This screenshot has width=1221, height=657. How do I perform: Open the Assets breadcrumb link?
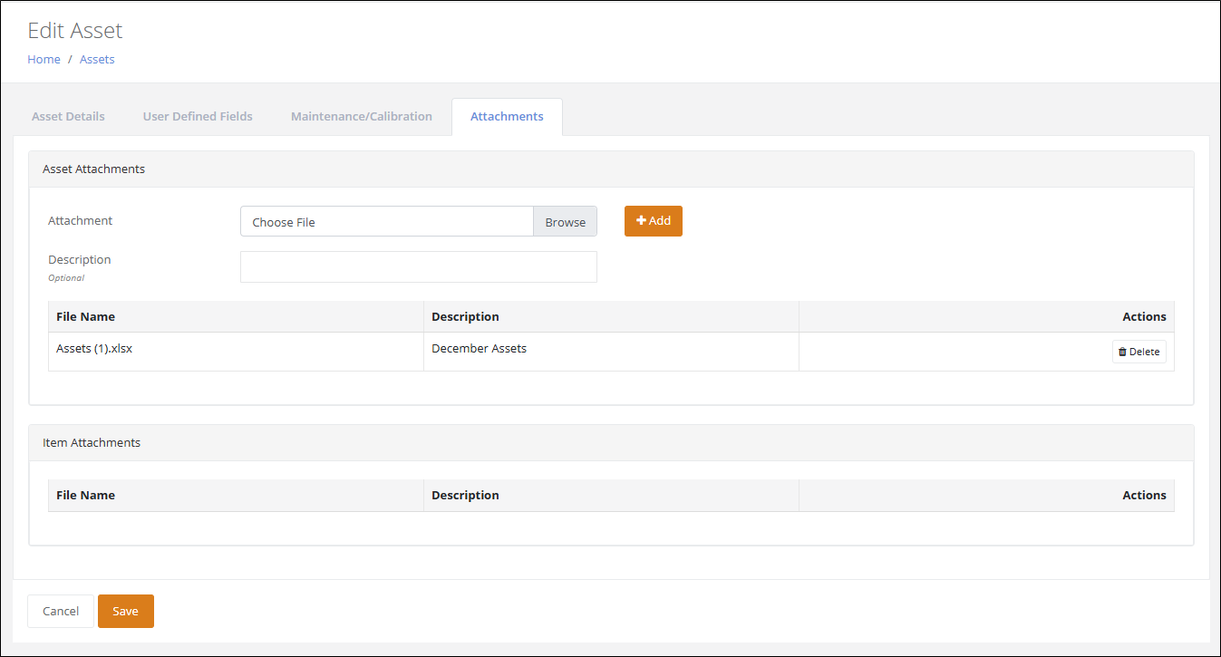97,59
